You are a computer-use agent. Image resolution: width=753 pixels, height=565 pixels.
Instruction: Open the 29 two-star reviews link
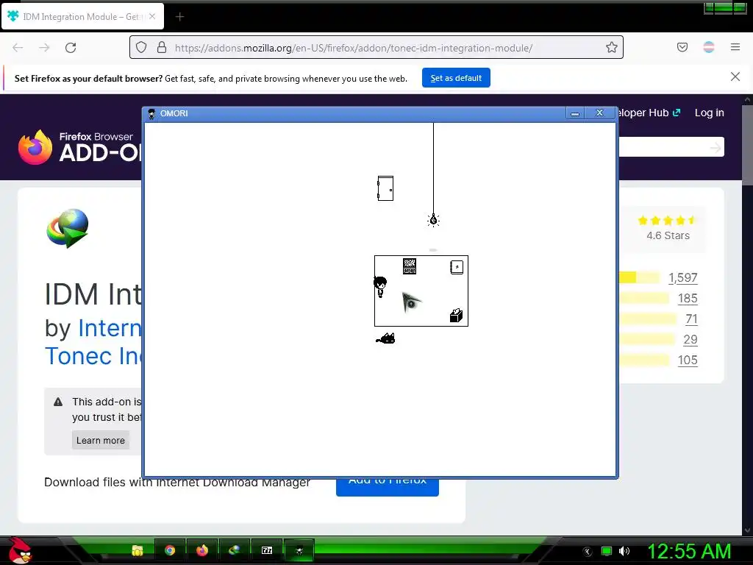690,340
